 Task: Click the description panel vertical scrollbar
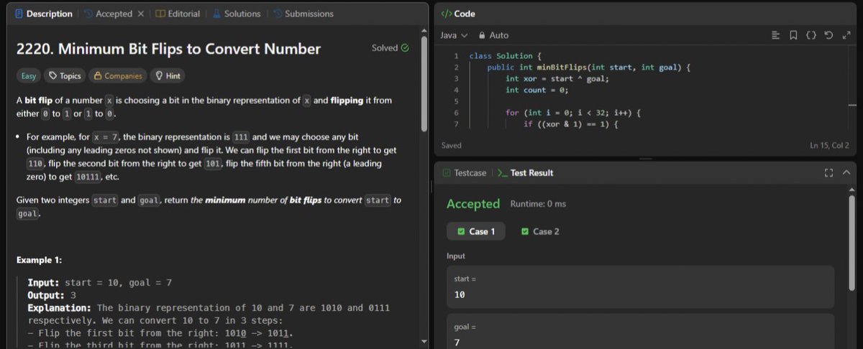point(425,84)
